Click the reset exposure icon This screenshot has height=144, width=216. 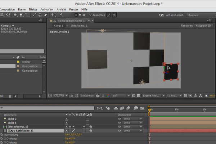206,96
